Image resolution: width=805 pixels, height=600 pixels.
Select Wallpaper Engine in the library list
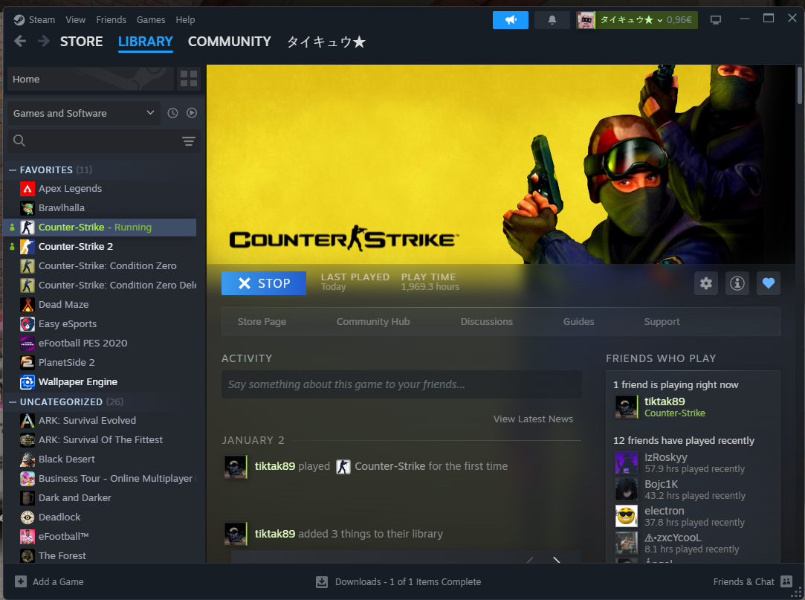tap(77, 382)
